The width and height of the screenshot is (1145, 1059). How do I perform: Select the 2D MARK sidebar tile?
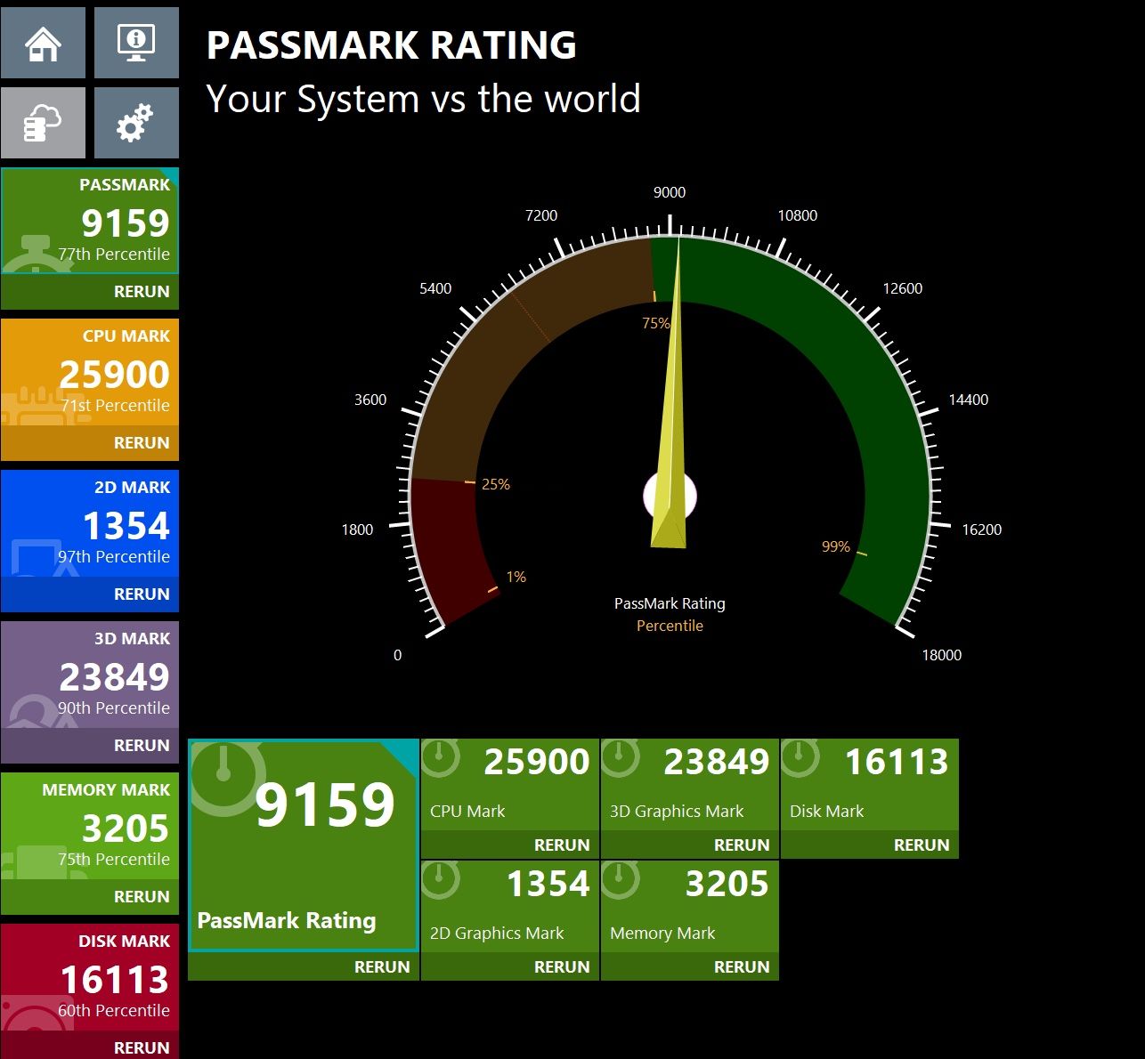tap(90, 523)
